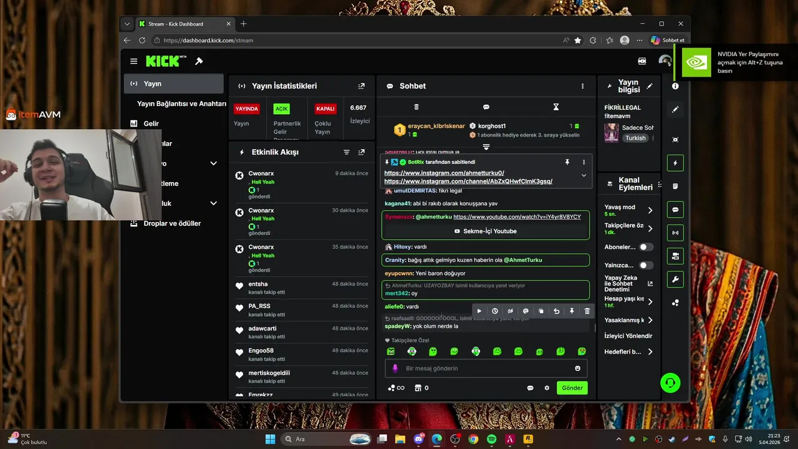Open Hesap yaşı kısıtlama arrow
The image size is (798, 449).
pos(650,302)
